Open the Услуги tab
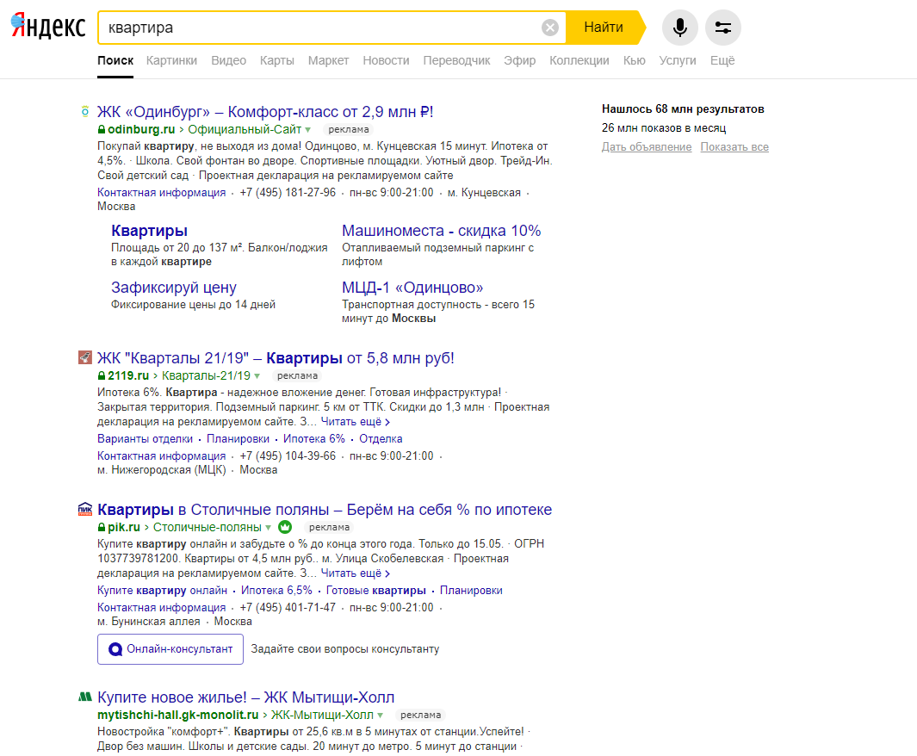Viewport: 917px width, 756px height. (678, 60)
